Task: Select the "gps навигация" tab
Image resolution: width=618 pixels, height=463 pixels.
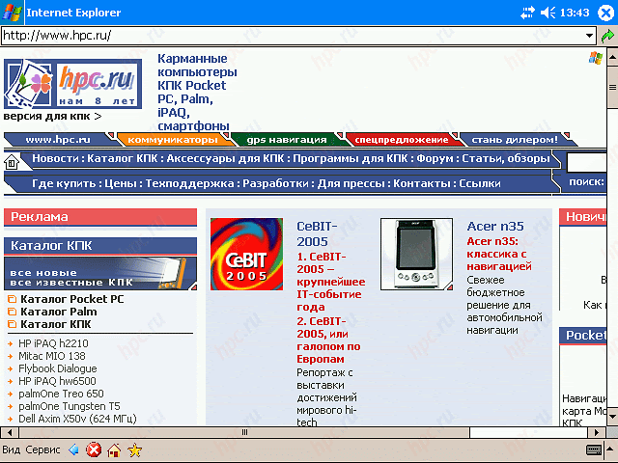Action: coord(287,139)
